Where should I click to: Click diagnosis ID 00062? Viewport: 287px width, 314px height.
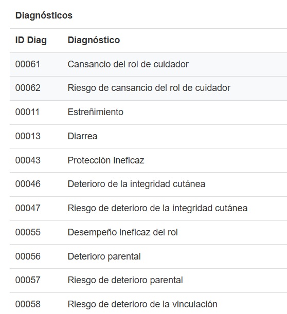coord(28,88)
